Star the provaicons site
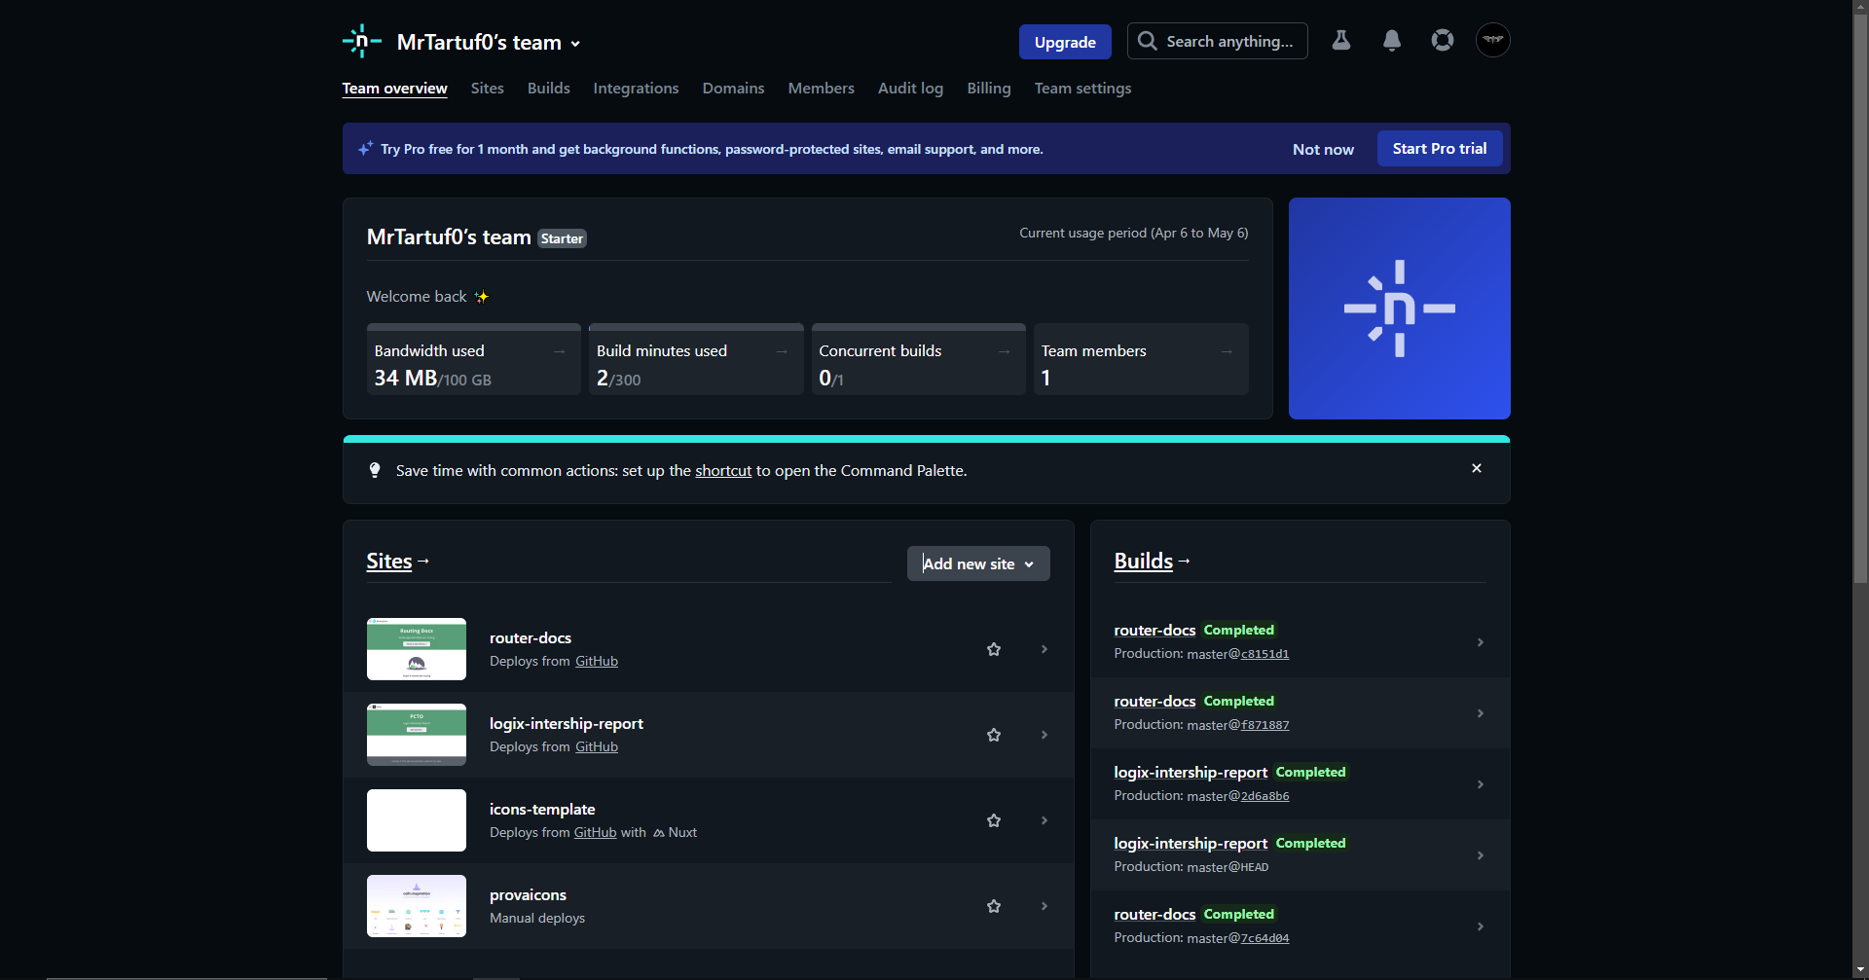The height and width of the screenshot is (980, 1869). (994, 906)
